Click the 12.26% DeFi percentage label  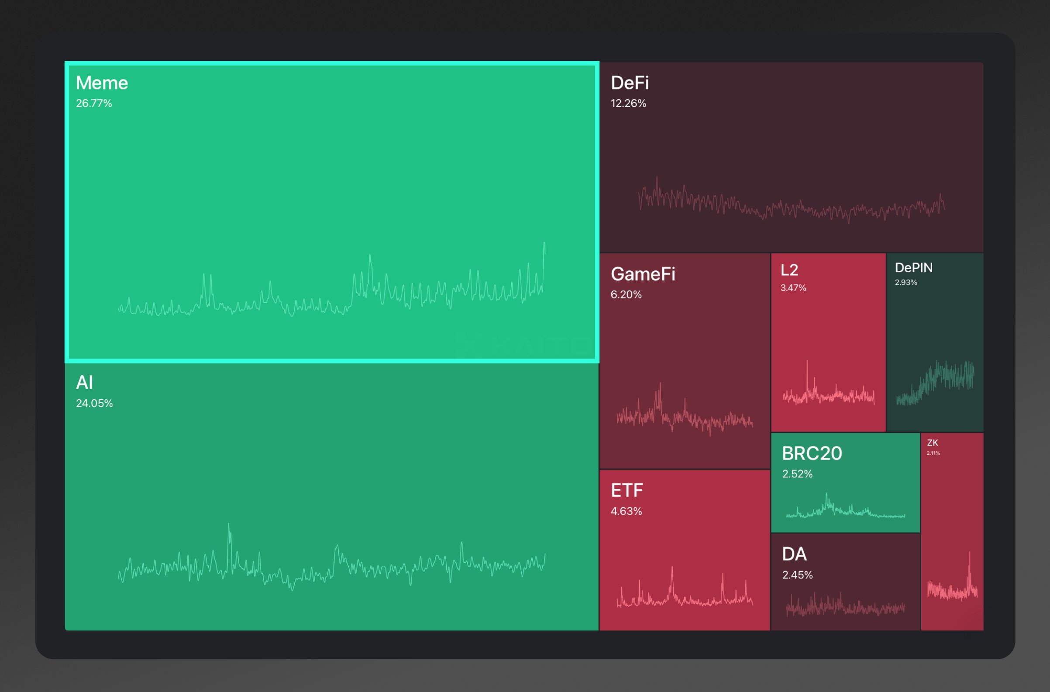[x=628, y=103]
